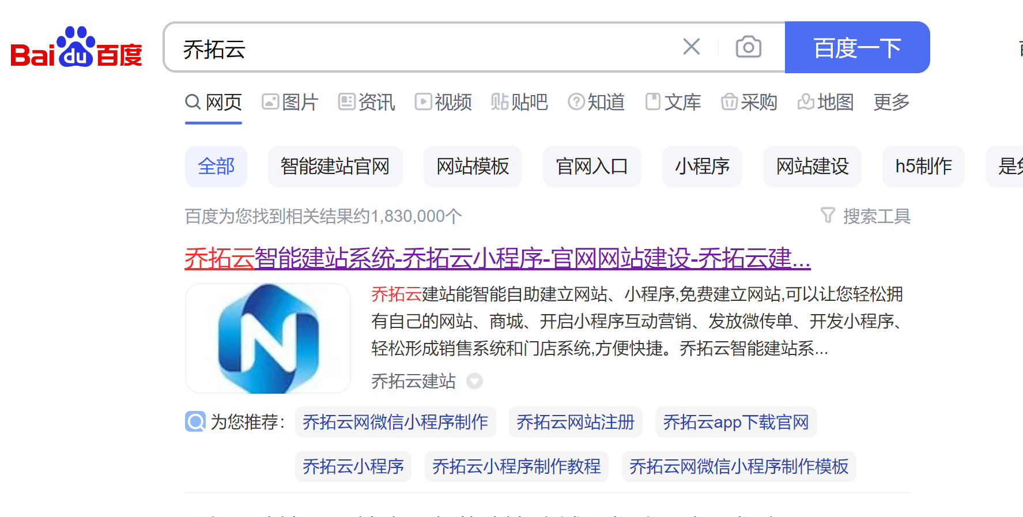Image resolution: width=1023 pixels, height=517 pixels.
Task: Filter by 网站模板 chip
Action: (473, 167)
